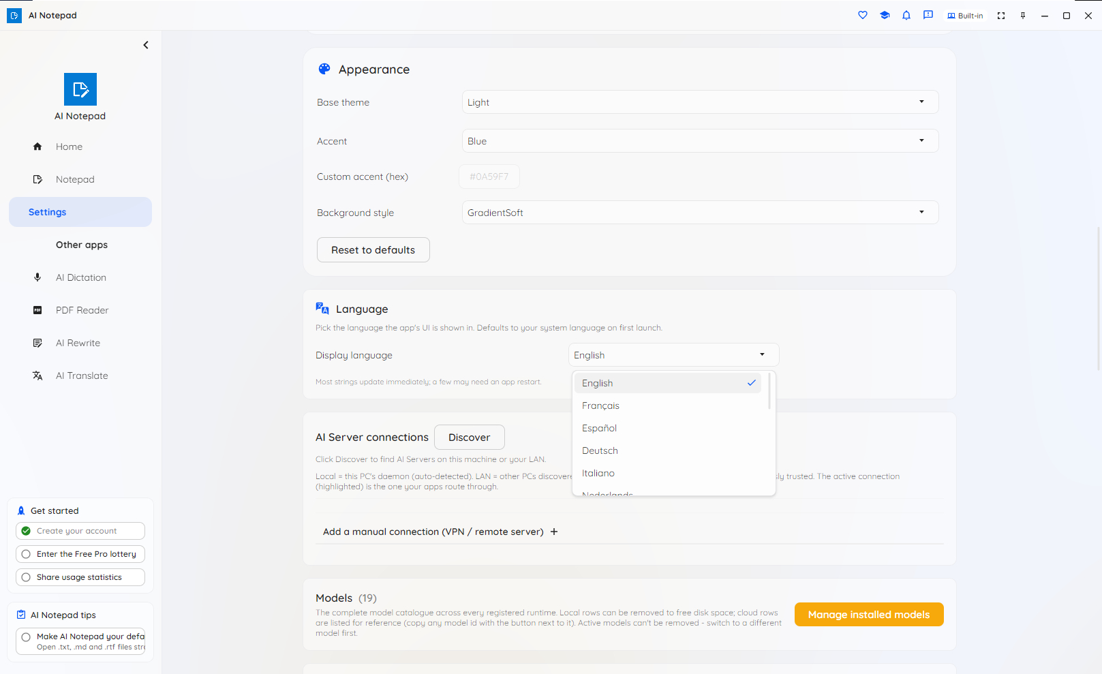The width and height of the screenshot is (1102, 674).
Task: Click the Home house icon
Action: (37, 147)
